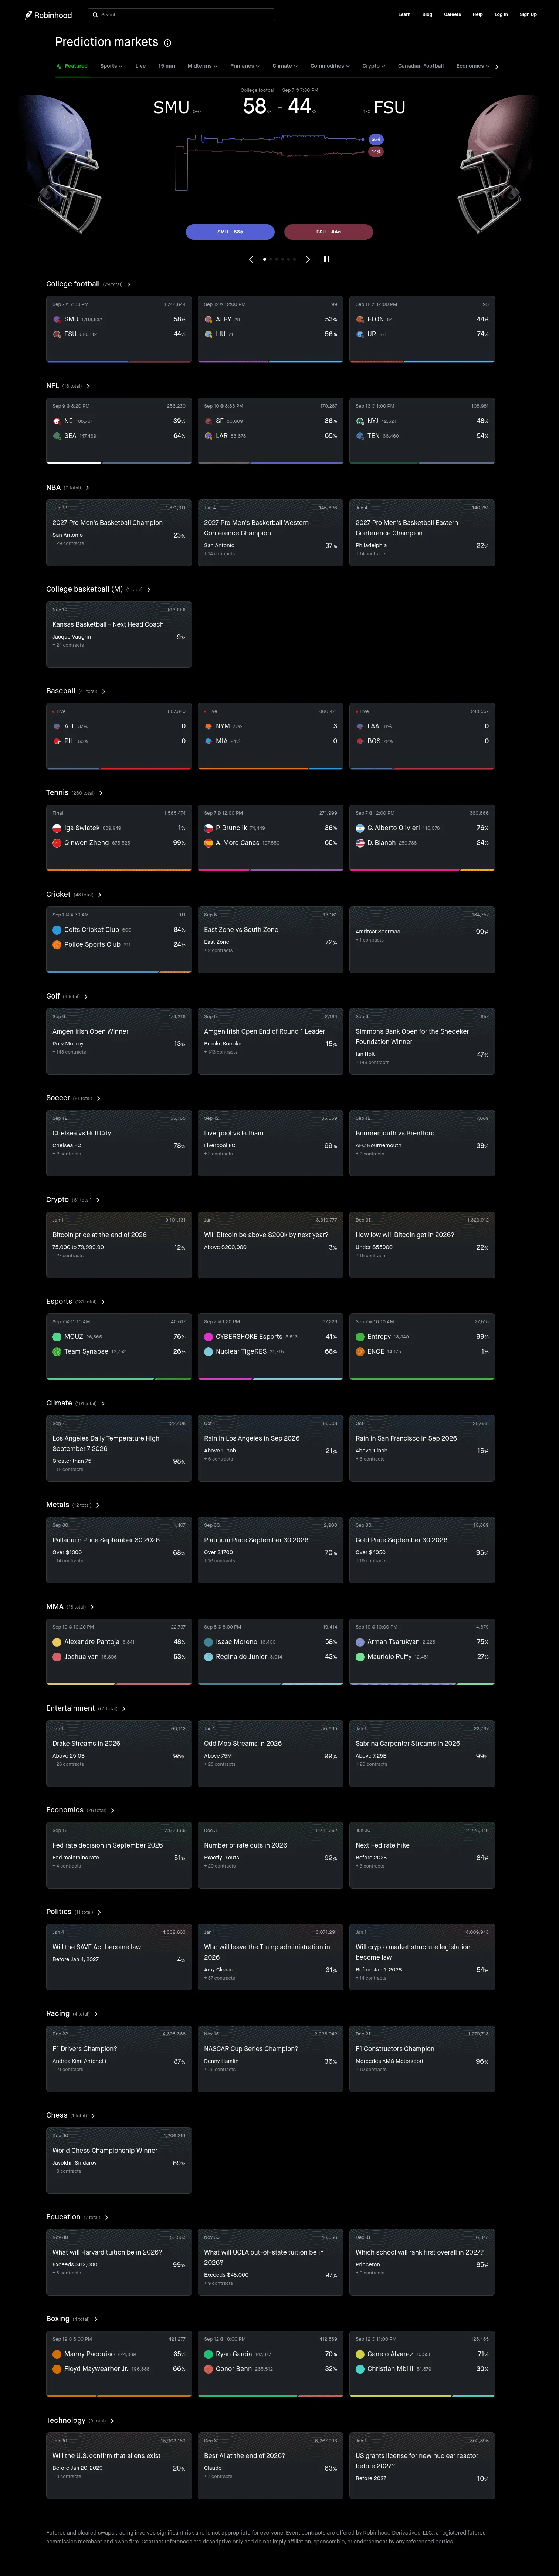559x2576 pixels.
Task: Open the Midterms dropdown tab
Action: tap(202, 66)
